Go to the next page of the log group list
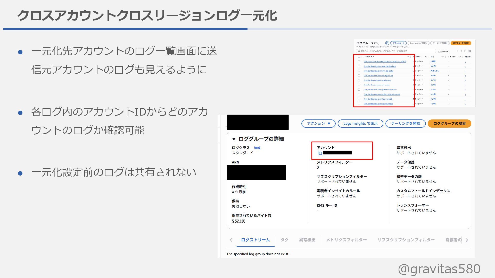495x278 pixels. [x=464, y=51]
